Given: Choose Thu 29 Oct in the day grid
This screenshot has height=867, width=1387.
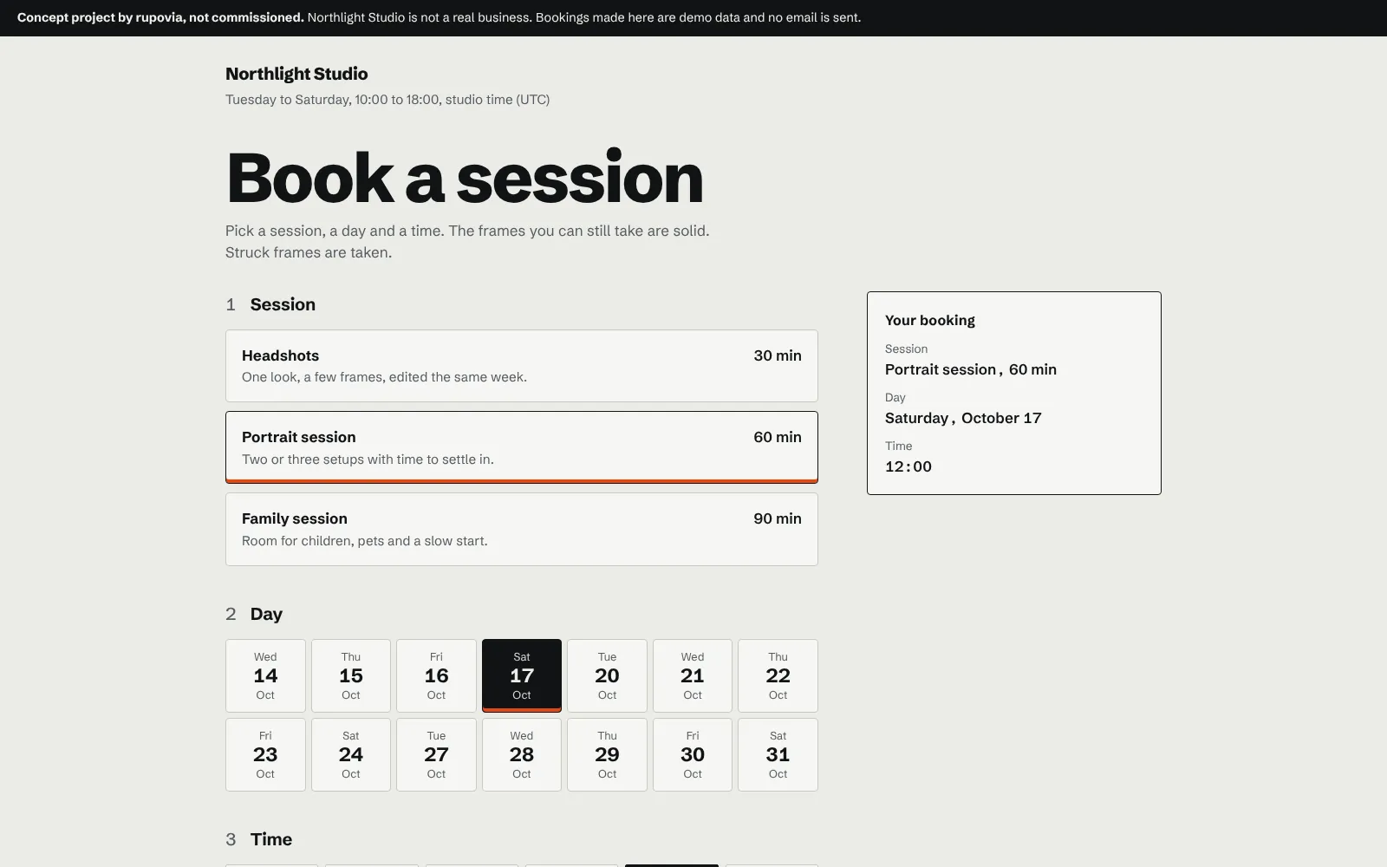Looking at the screenshot, I should [x=607, y=754].
